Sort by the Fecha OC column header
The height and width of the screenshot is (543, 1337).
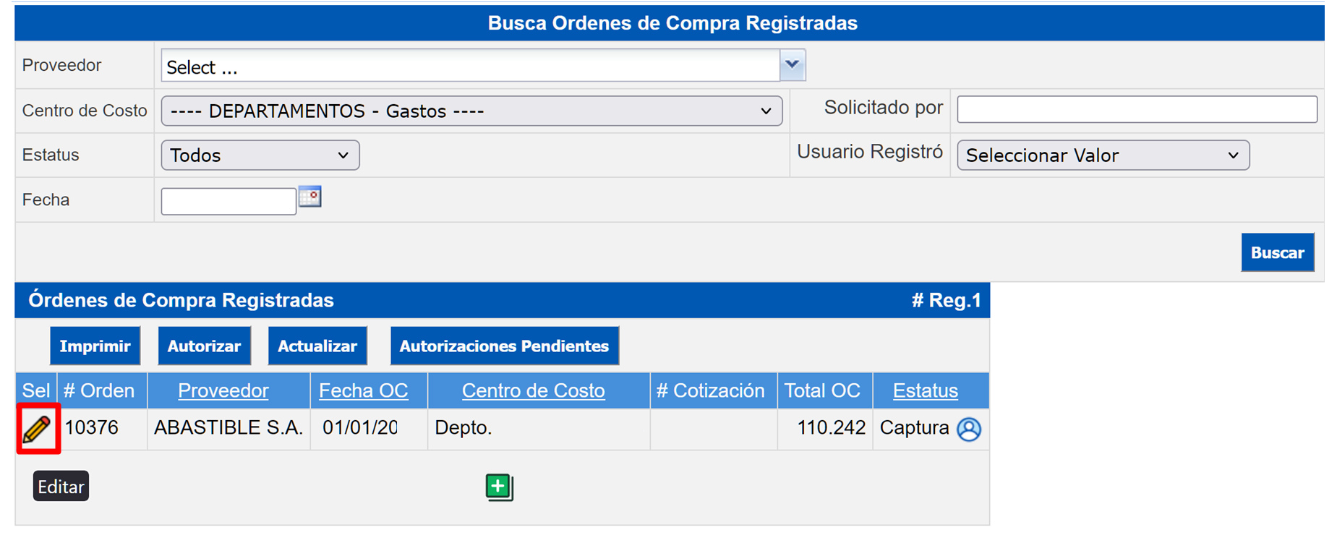point(363,390)
